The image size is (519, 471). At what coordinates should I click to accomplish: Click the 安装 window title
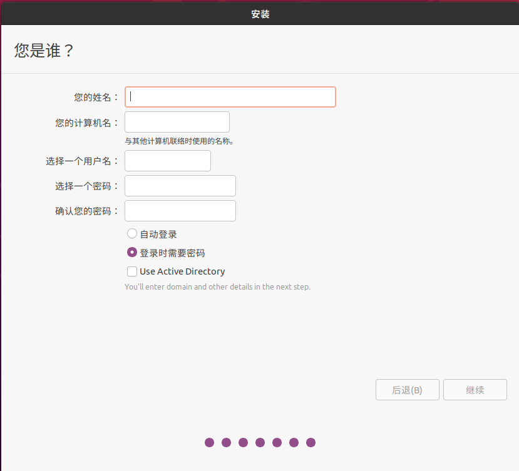(x=260, y=14)
